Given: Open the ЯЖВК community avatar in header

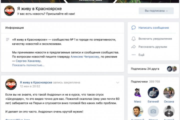Looking at the screenshot, I should pyautogui.click(x=9, y=11).
